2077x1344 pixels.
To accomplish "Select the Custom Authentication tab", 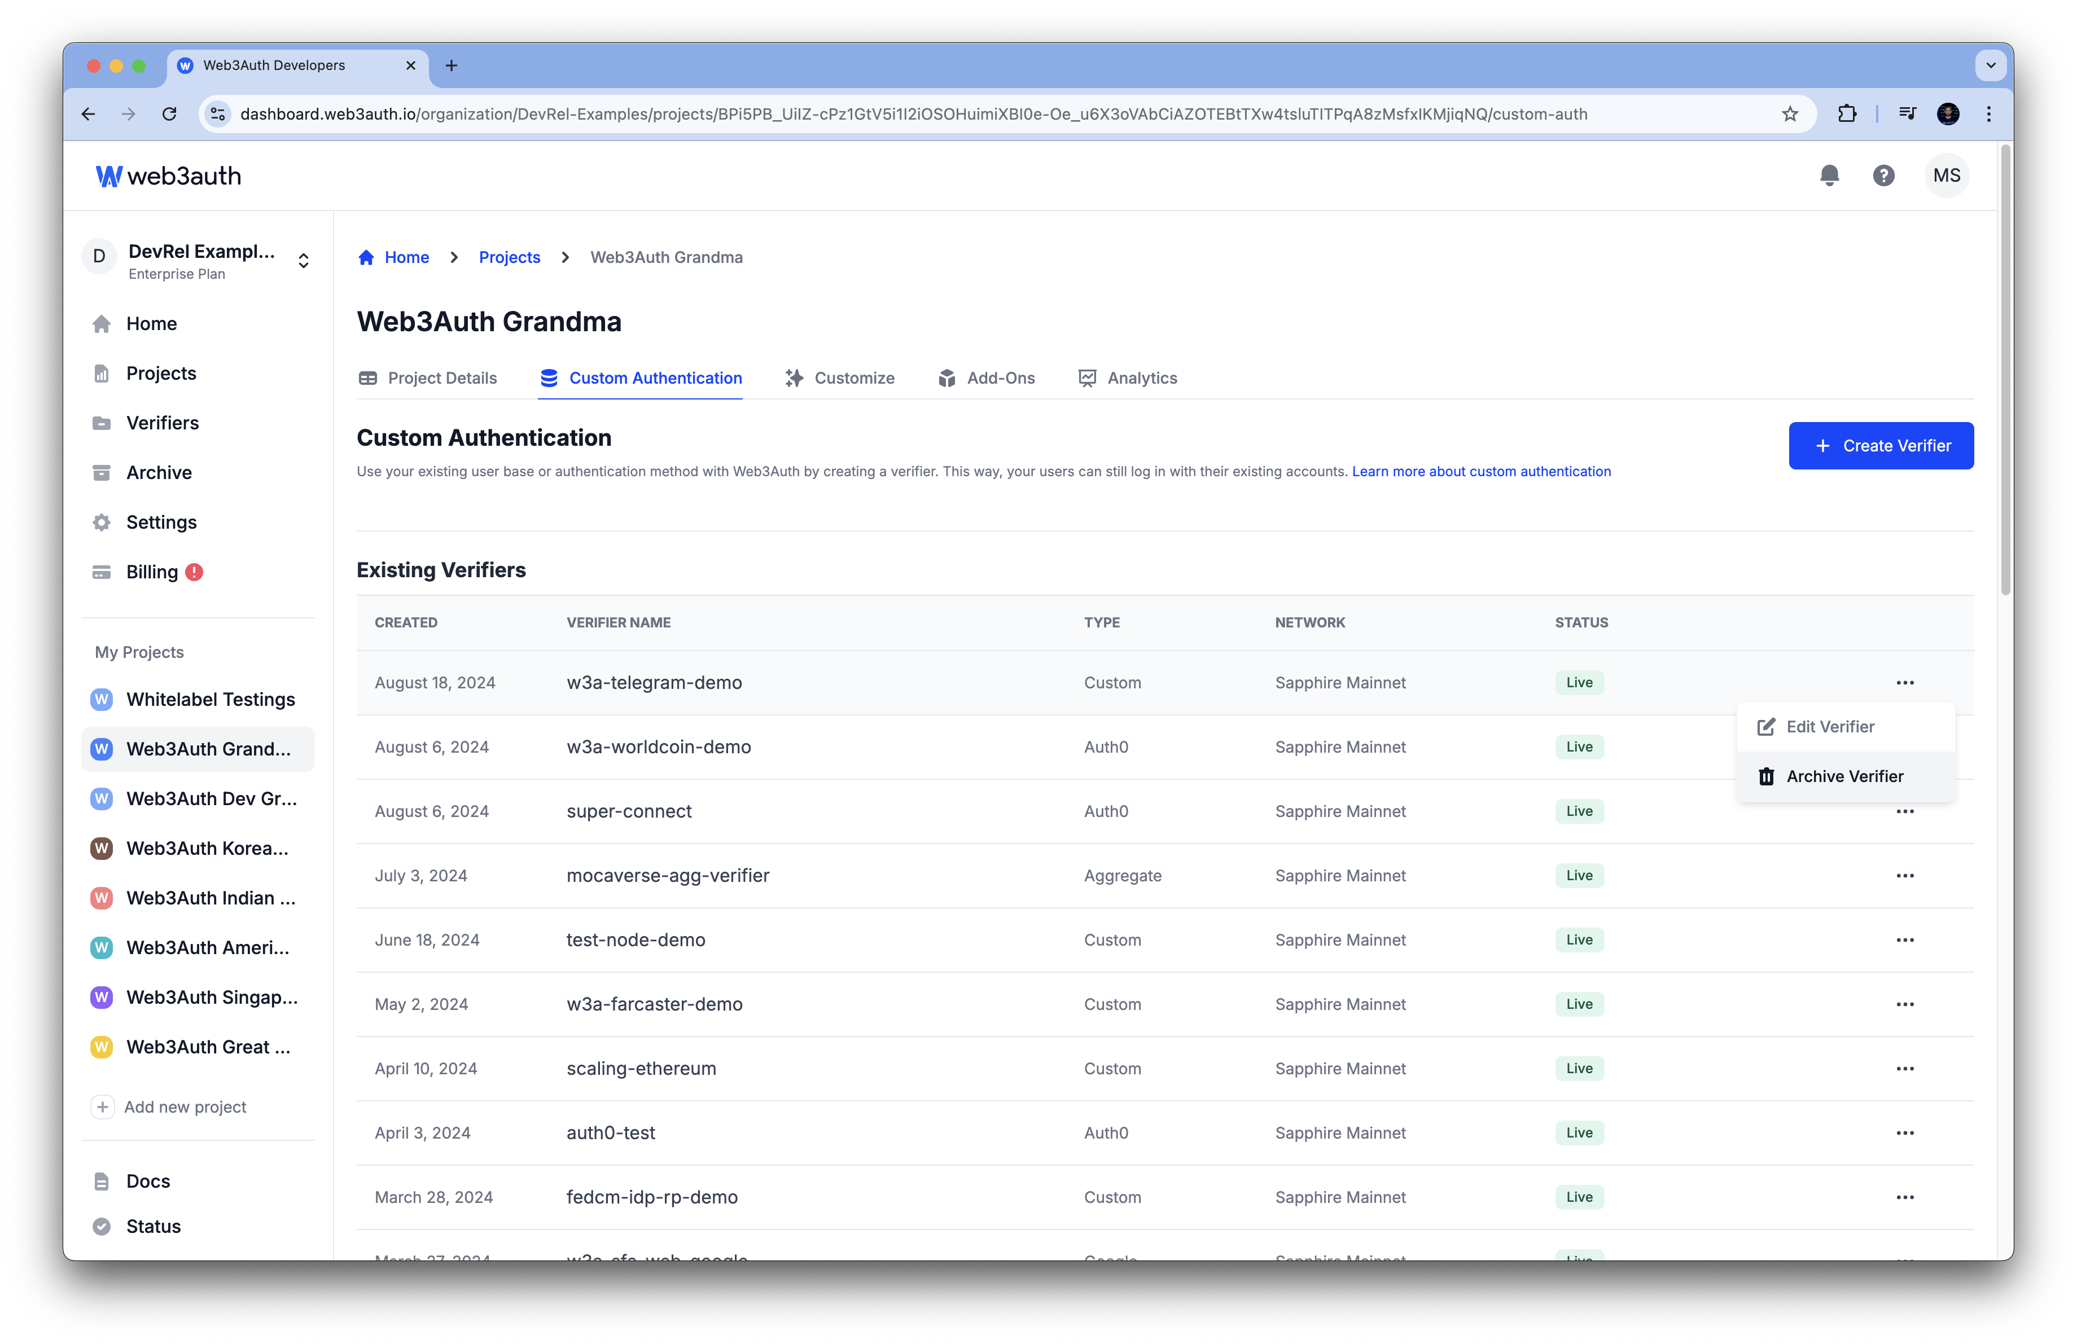I will (x=641, y=377).
